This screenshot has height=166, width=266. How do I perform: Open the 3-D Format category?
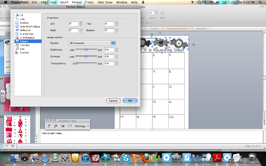coord(27,34)
